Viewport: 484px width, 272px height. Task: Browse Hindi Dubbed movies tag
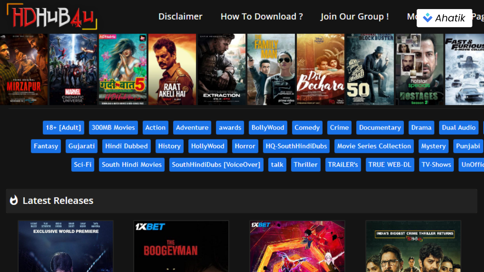point(126,146)
